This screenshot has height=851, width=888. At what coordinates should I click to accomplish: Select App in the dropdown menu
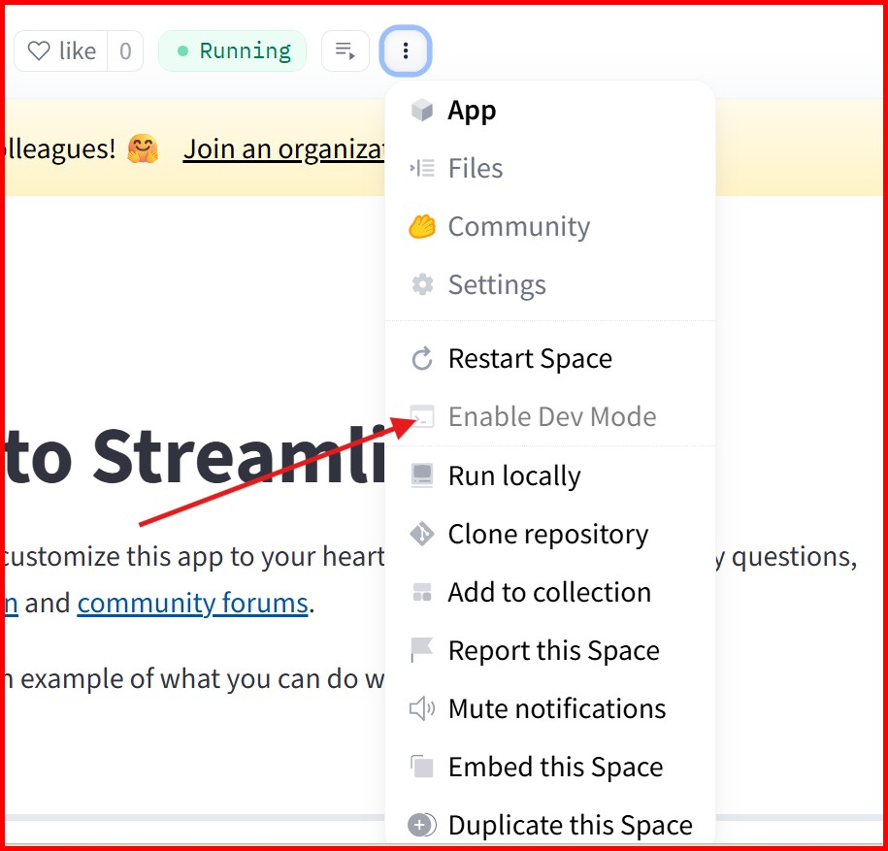[550, 110]
